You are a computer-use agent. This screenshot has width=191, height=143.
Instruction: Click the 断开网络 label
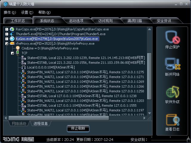tap(172, 74)
